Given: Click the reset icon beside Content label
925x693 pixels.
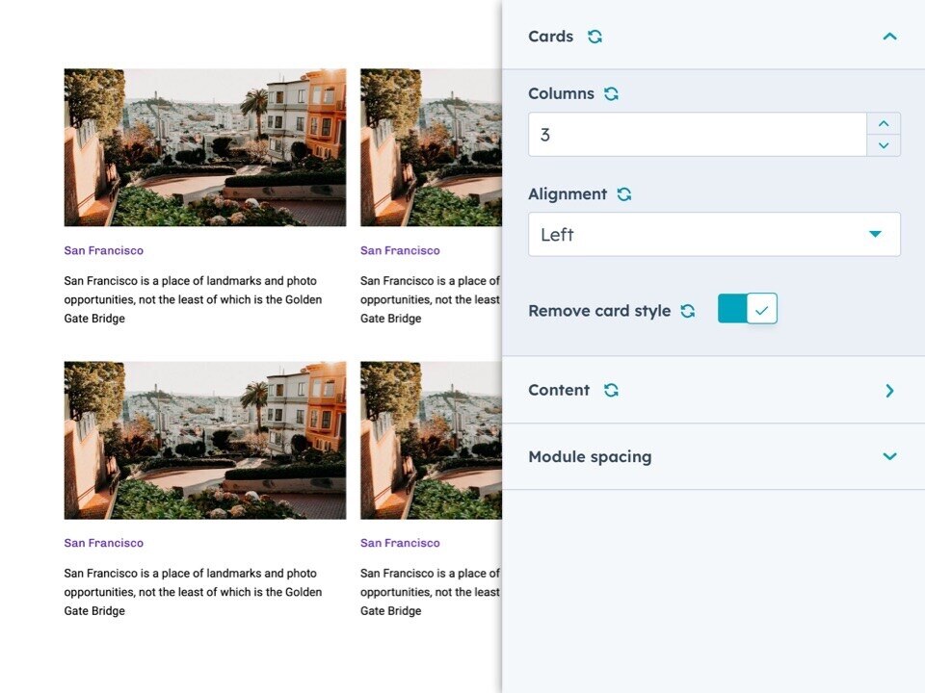Looking at the screenshot, I should (x=611, y=391).
